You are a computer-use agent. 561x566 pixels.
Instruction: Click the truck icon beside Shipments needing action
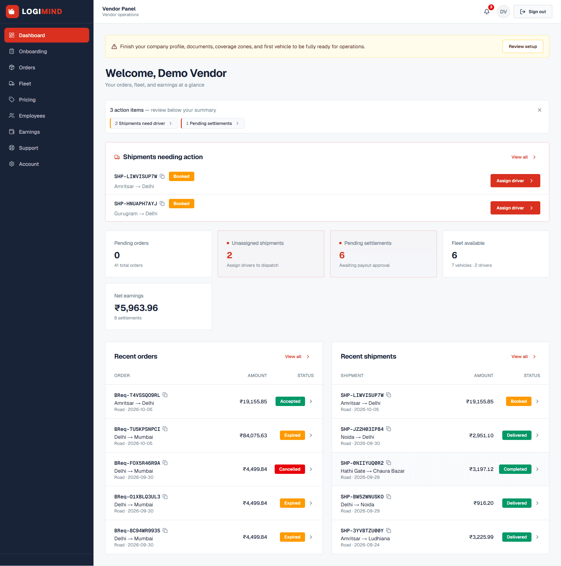click(x=117, y=157)
